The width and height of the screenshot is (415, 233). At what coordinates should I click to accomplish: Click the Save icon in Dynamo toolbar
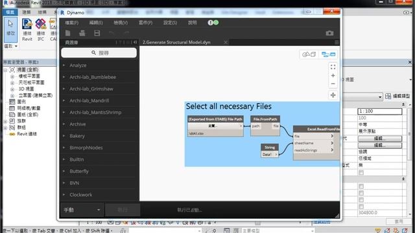click(97, 33)
